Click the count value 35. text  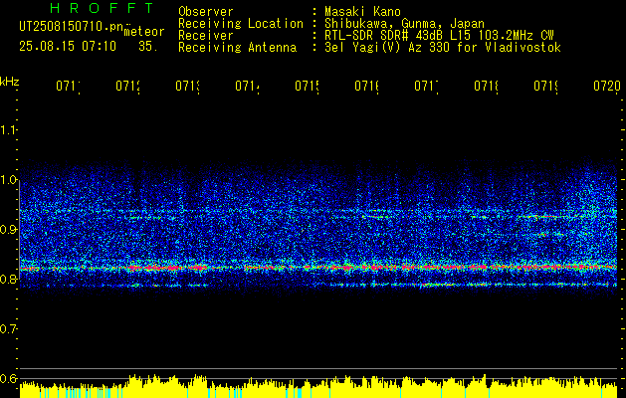pyautogui.click(x=148, y=46)
